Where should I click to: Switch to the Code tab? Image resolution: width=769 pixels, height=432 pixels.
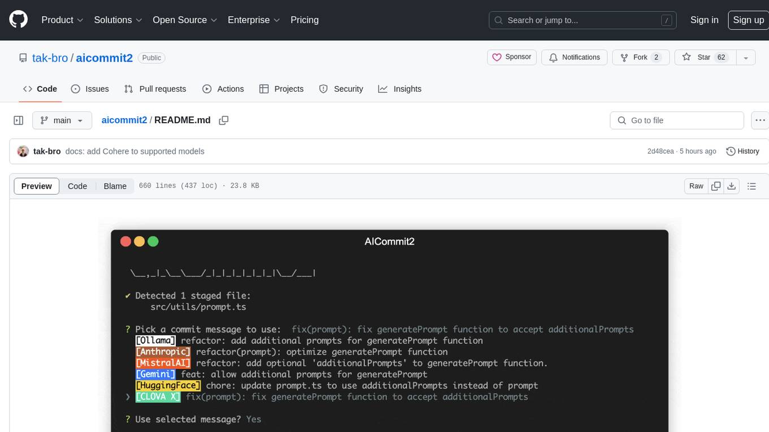[40, 89]
